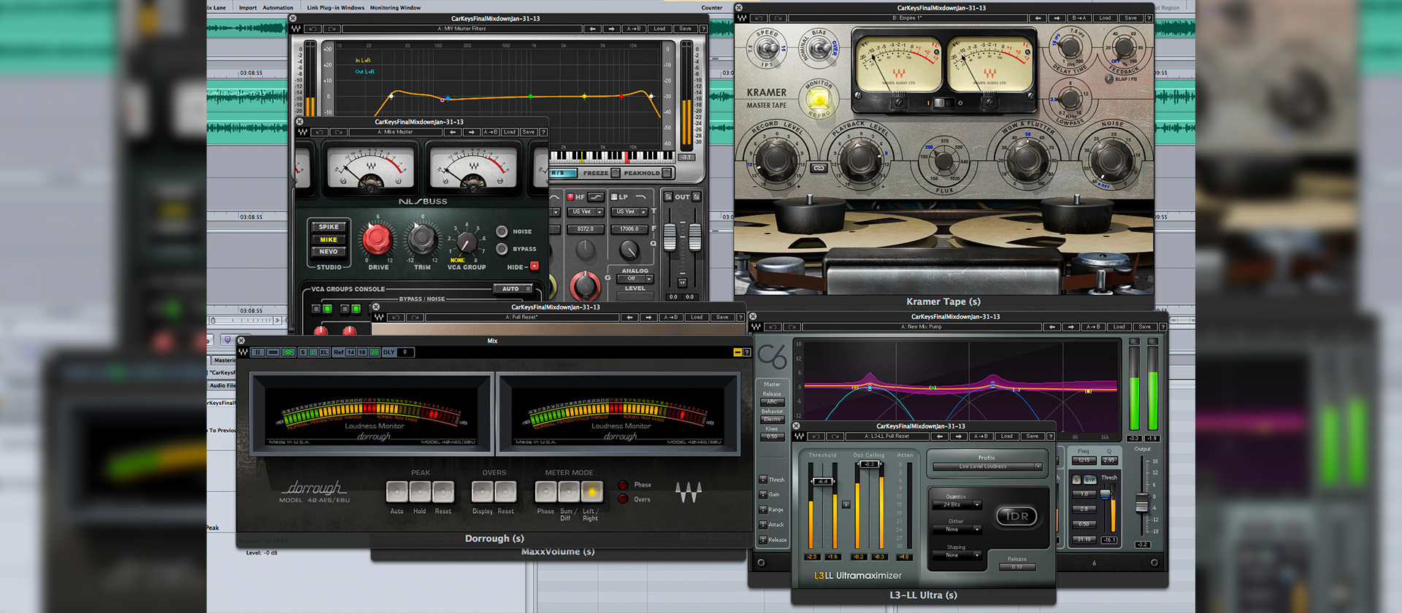Viewport: 1402px width, 613px height.
Task: Go to next preset in NLS Buss
Action: [472, 132]
